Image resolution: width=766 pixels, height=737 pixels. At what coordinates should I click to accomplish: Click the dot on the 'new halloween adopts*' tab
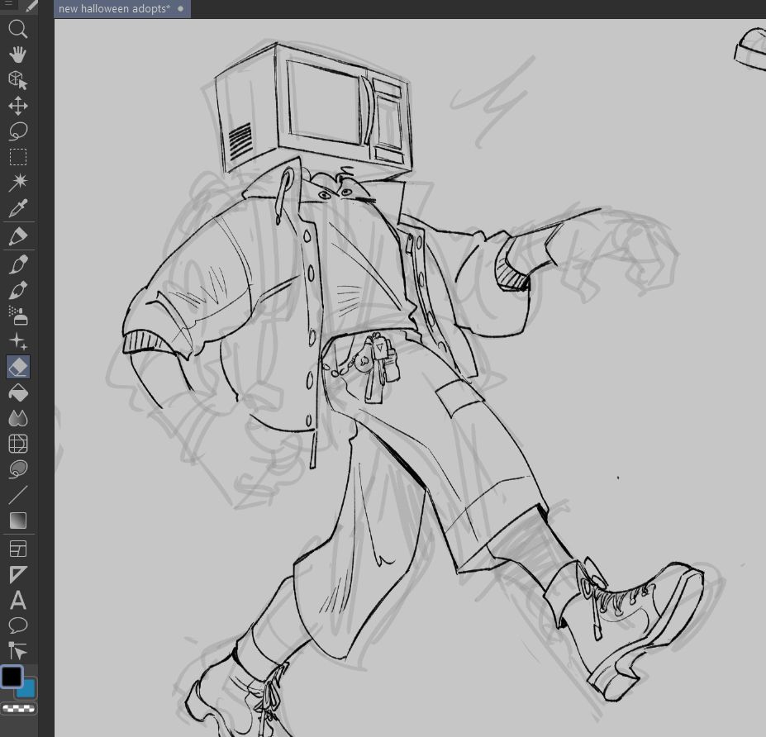(181, 9)
